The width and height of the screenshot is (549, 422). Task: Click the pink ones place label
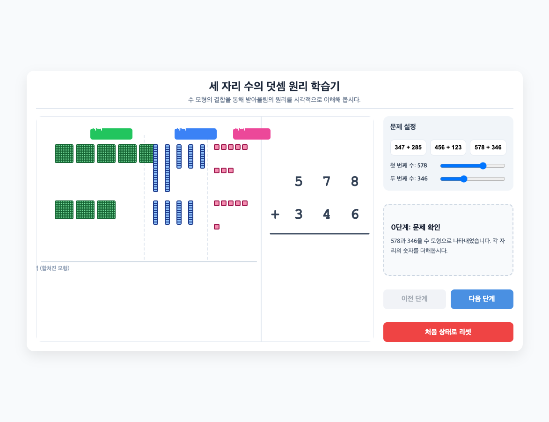click(x=252, y=134)
